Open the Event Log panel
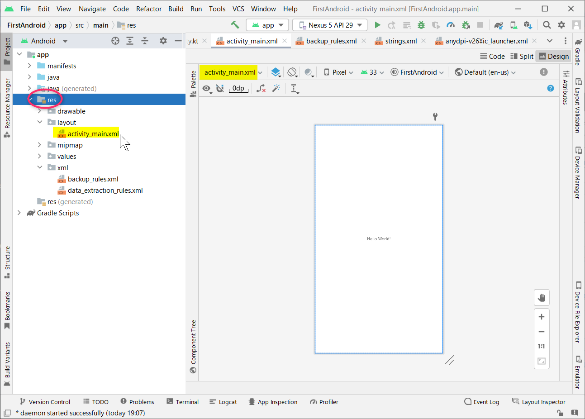 coord(482,402)
